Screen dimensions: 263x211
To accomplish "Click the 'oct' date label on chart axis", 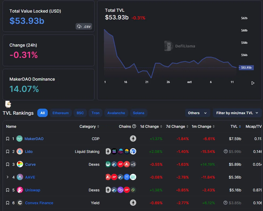I will coord(189,82).
